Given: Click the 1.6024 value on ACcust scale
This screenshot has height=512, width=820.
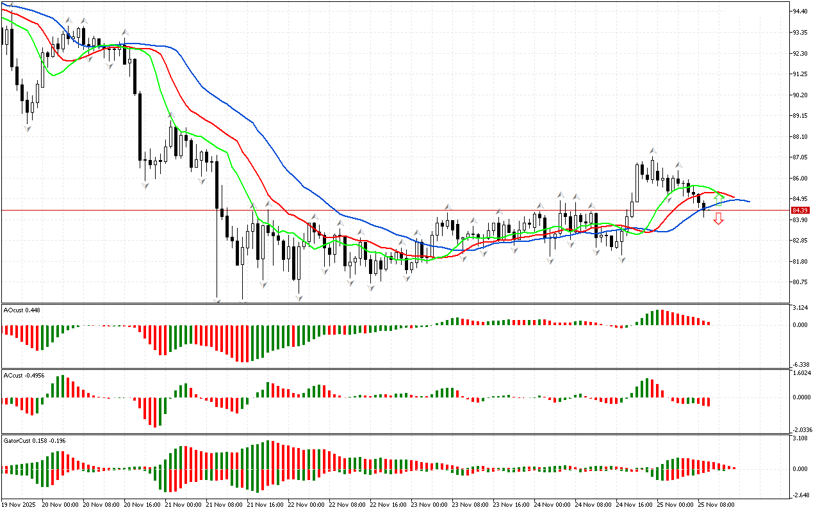Looking at the screenshot, I should (x=801, y=372).
